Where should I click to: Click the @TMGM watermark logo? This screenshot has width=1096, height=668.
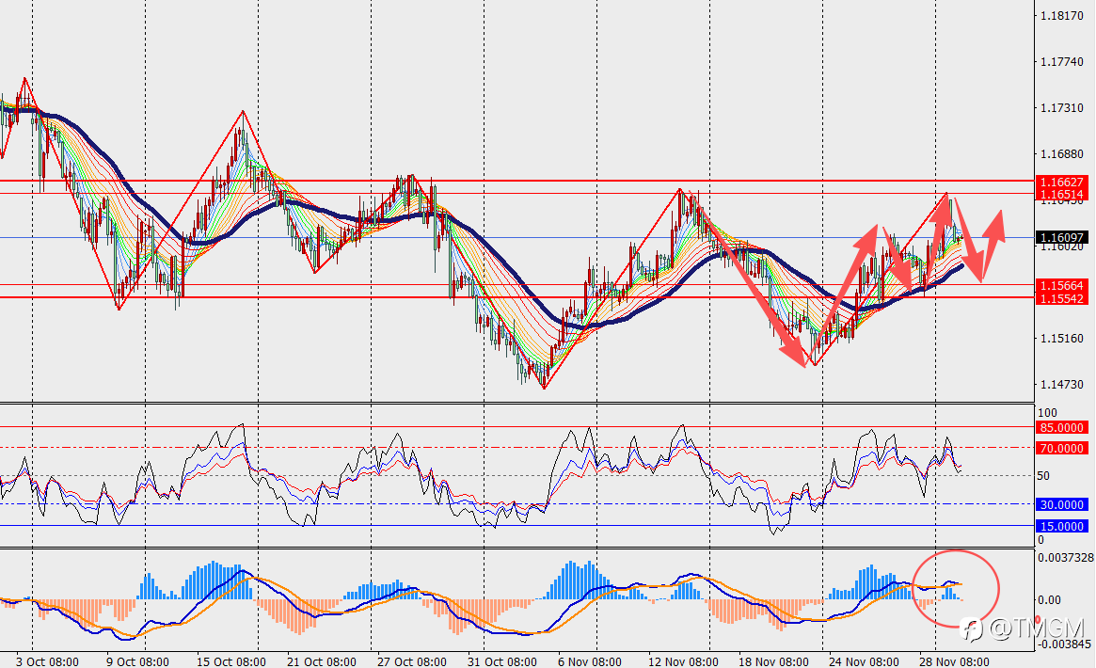tap(1023, 628)
